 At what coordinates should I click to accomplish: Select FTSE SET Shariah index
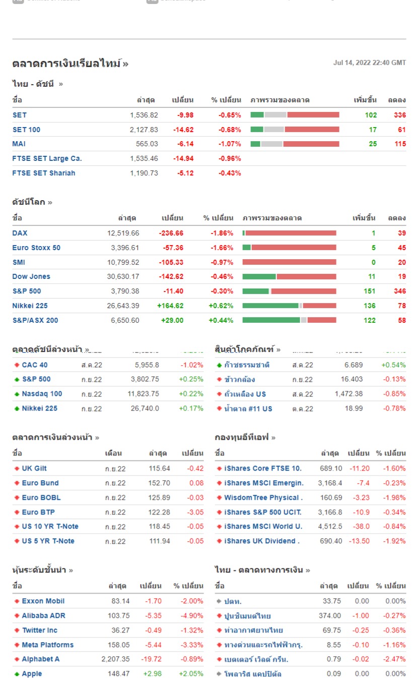(x=44, y=173)
